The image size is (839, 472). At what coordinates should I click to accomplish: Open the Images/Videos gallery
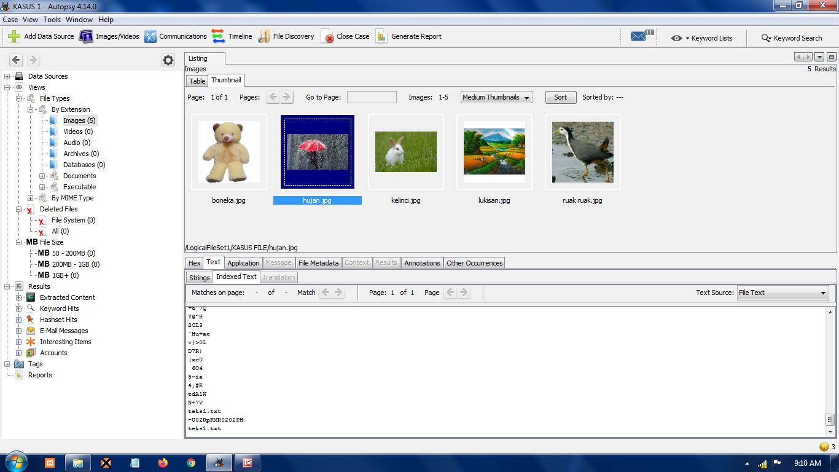pyautogui.click(x=86, y=36)
